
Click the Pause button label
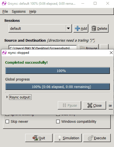[72, 105]
